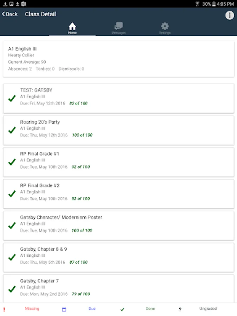Screen dimensions: 237x316
Task: Click the checkmark next to Gatsby, Chapter 7
Action: pyautogui.click(x=12, y=289)
